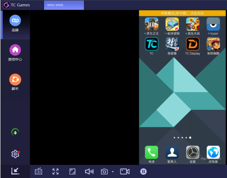The width and height of the screenshot is (227, 178).
Task: Pause the screen mirroring
Action: pos(144,171)
